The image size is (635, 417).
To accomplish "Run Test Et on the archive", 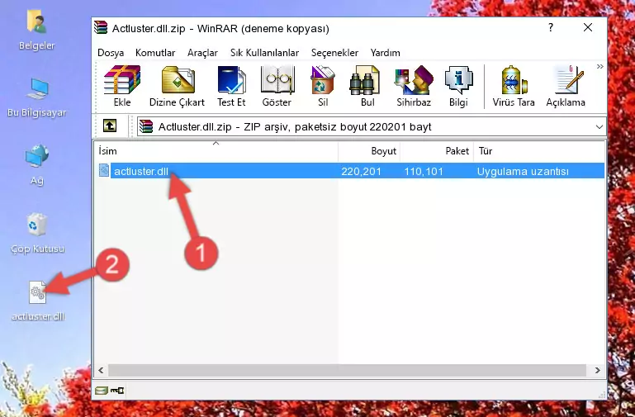I will pyautogui.click(x=231, y=86).
